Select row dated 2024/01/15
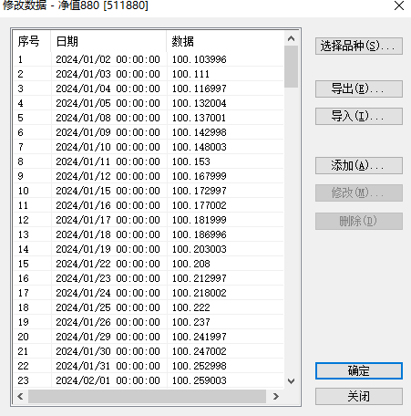The height and width of the screenshot is (416, 411). pos(149,191)
